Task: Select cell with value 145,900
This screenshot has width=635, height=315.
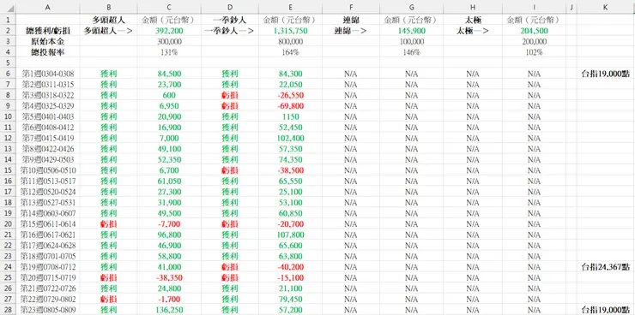Action: [411, 31]
